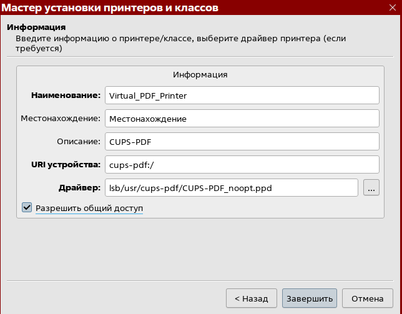The width and height of the screenshot is (402, 314).
Task: Go back with the Назад button
Action: click(x=251, y=298)
